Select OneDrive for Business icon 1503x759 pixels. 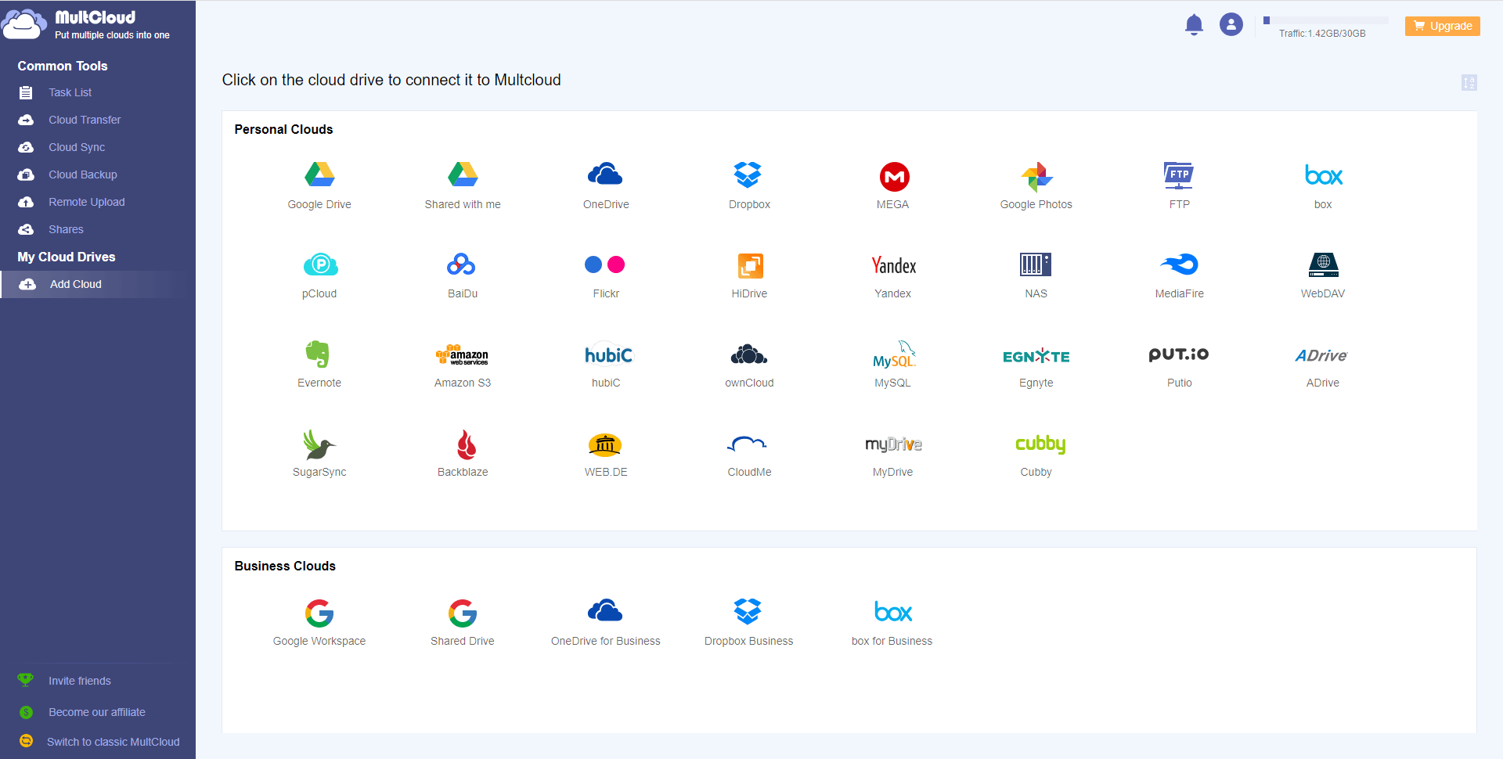point(605,610)
